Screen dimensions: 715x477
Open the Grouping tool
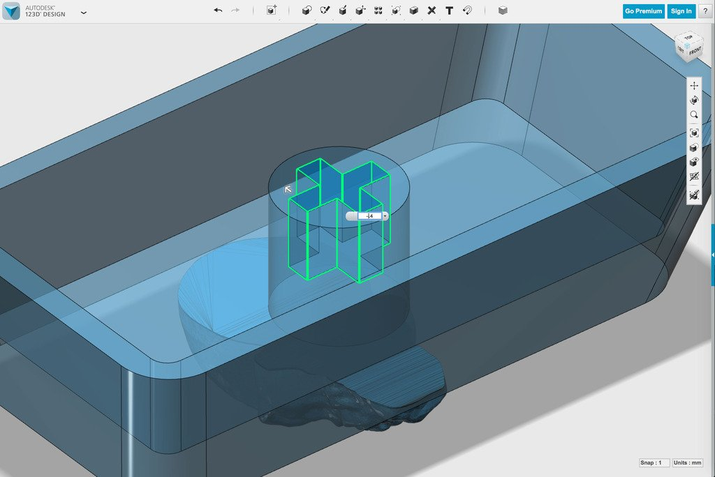[x=396, y=10]
